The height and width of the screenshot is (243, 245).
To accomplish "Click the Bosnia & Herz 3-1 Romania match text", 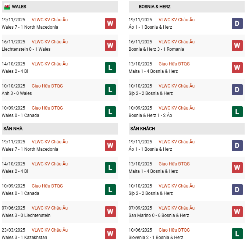I will click(156, 49).
